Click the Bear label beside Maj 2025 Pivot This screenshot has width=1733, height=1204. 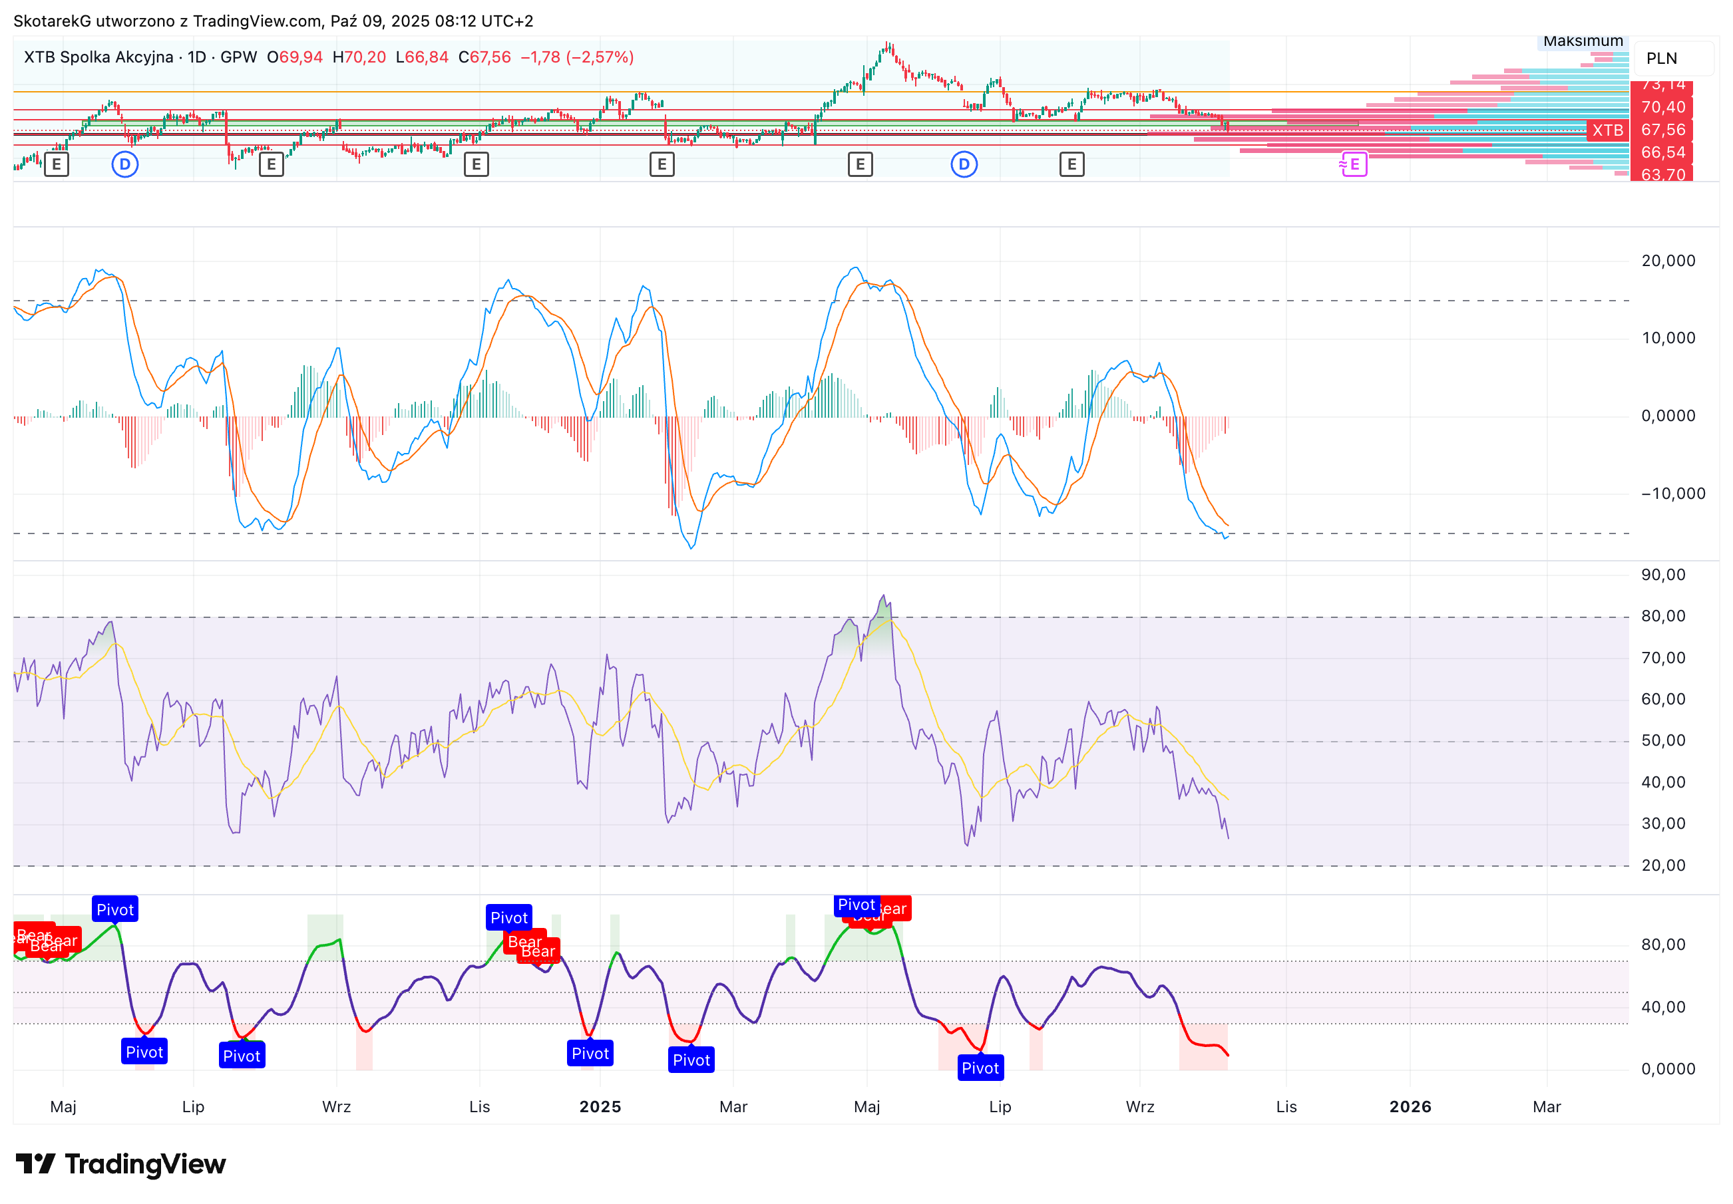point(894,909)
